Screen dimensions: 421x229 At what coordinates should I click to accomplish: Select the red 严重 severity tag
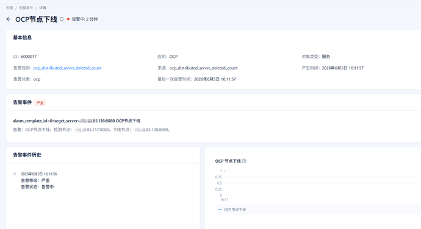click(40, 103)
